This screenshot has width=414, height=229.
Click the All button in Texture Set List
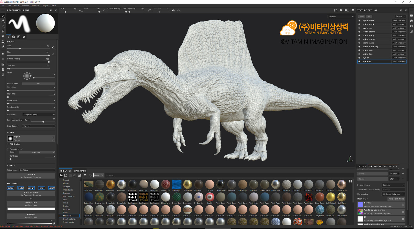click(x=369, y=16)
